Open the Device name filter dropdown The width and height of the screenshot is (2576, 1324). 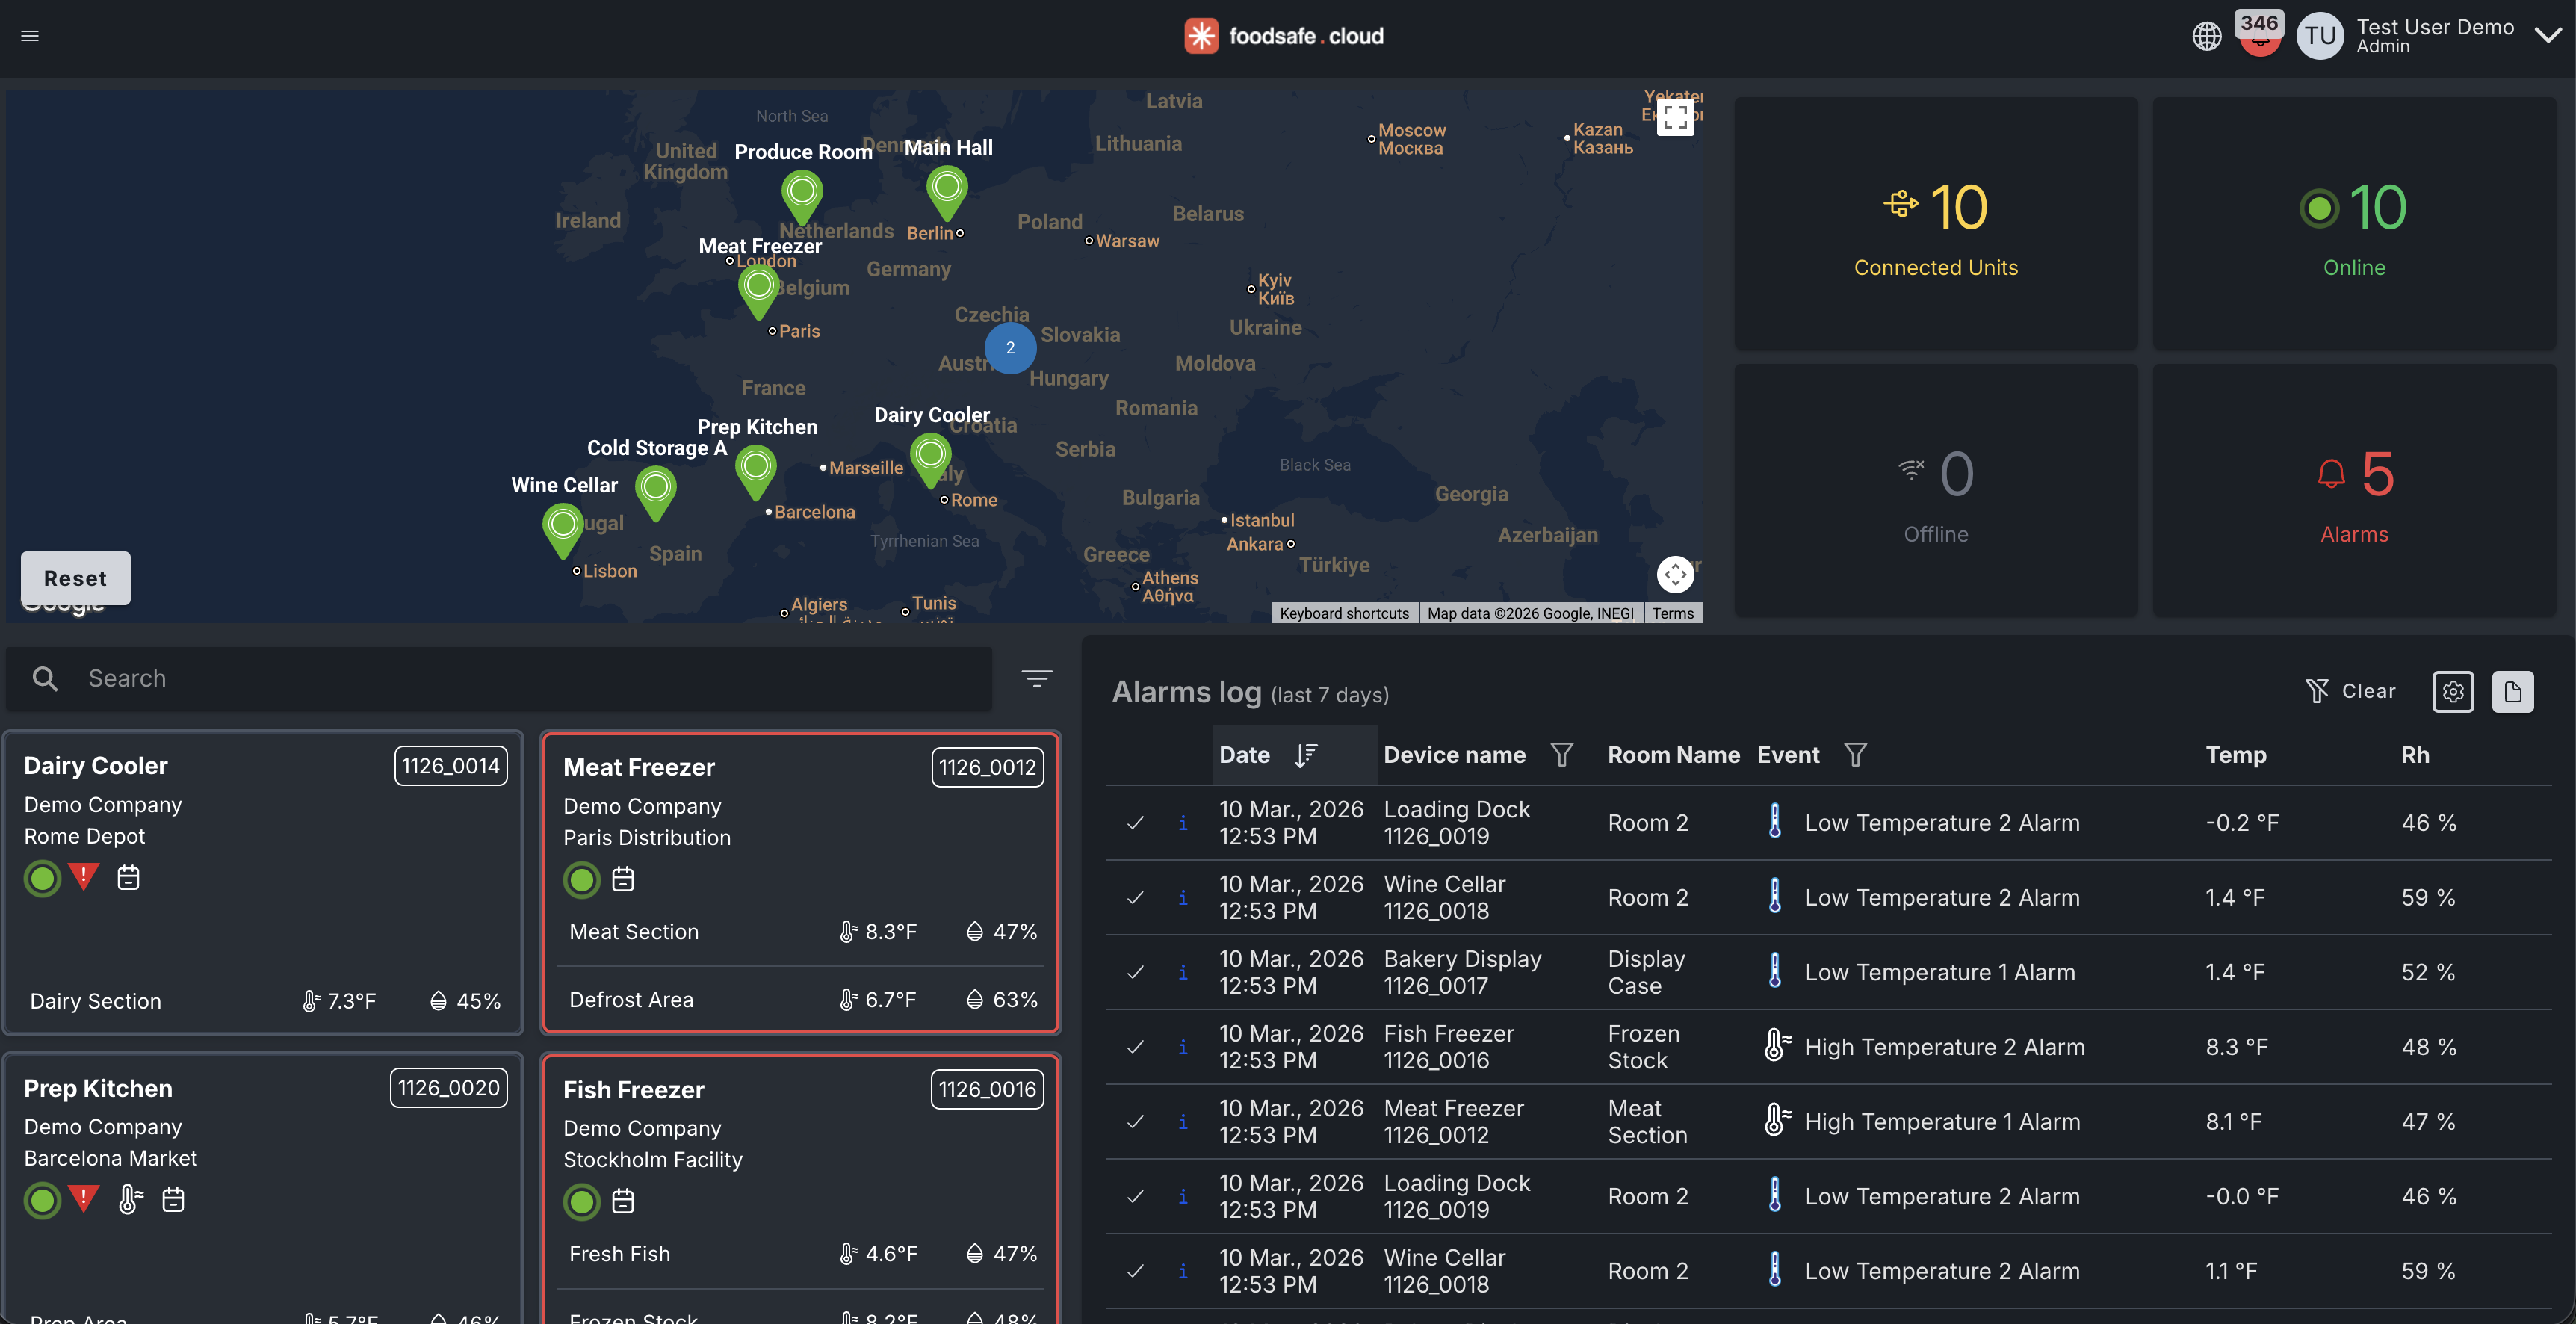tap(1563, 755)
